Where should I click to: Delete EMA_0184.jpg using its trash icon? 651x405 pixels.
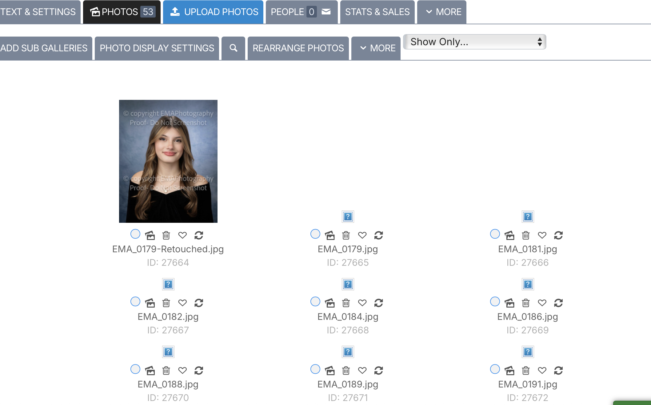[346, 303]
